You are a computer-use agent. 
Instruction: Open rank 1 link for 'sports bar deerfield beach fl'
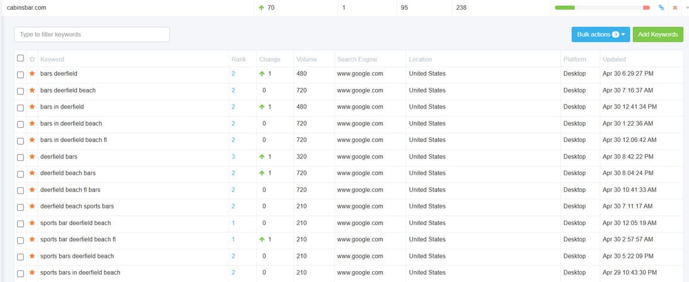click(233, 239)
